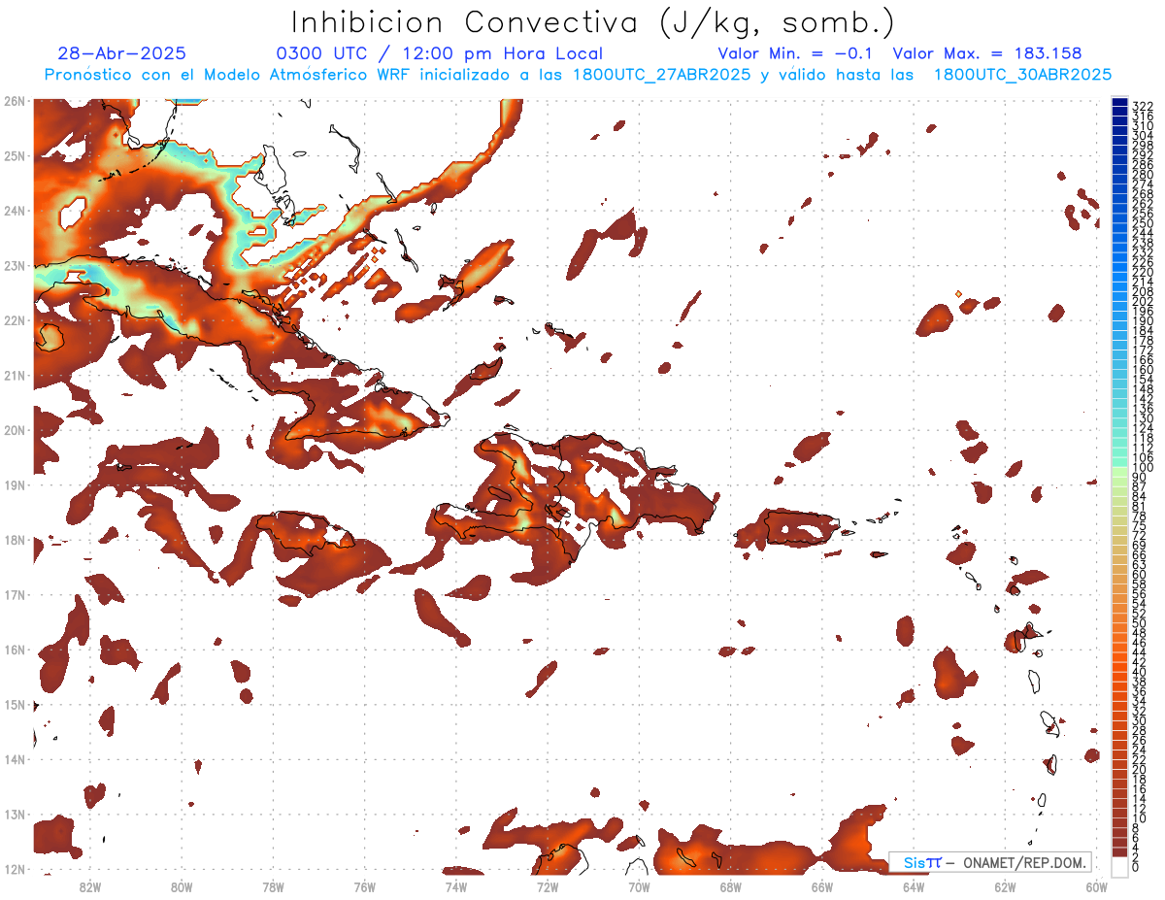The width and height of the screenshot is (1165, 900).
Task: Click the '62W' longitude label
Action: (x=1006, y=886)
